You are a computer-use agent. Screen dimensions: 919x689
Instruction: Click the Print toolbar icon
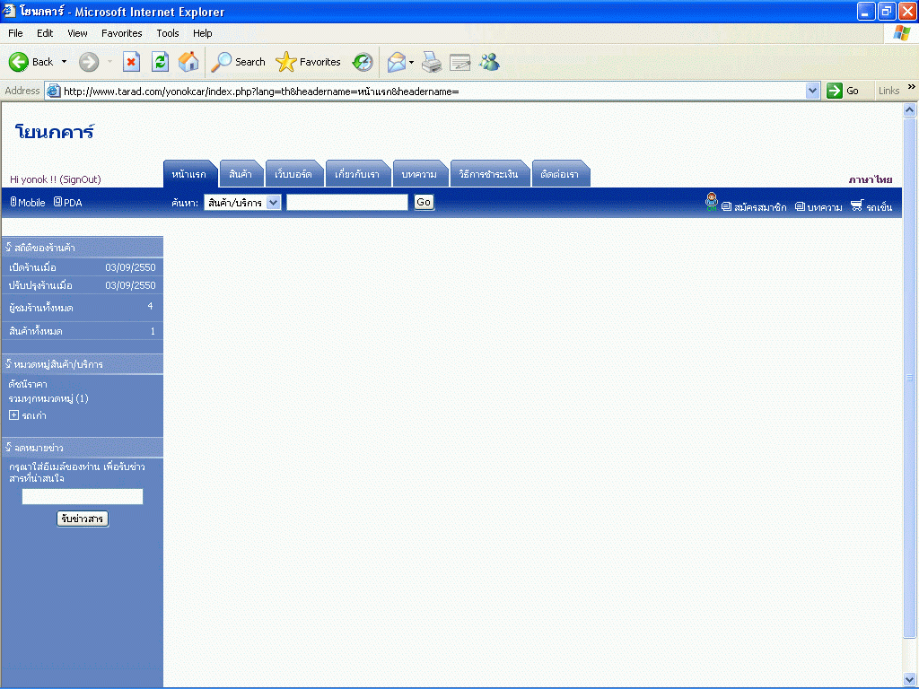point(432,62)
